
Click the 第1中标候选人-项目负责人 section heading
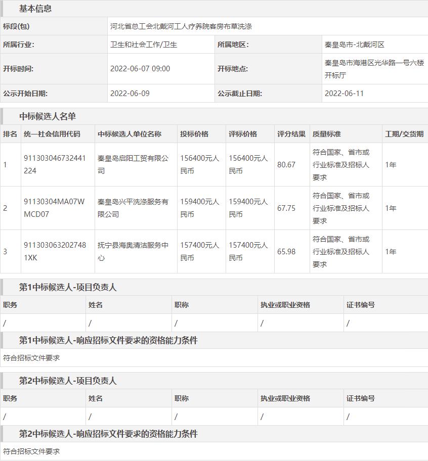point(68,287)
